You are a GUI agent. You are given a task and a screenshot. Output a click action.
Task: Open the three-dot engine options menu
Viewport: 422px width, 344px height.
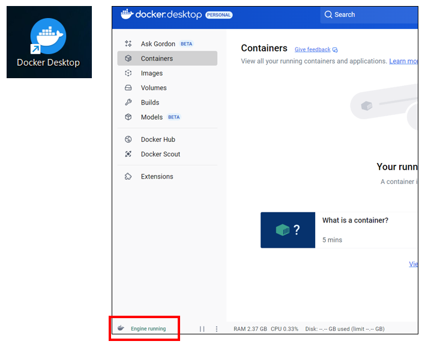[217, 328]
